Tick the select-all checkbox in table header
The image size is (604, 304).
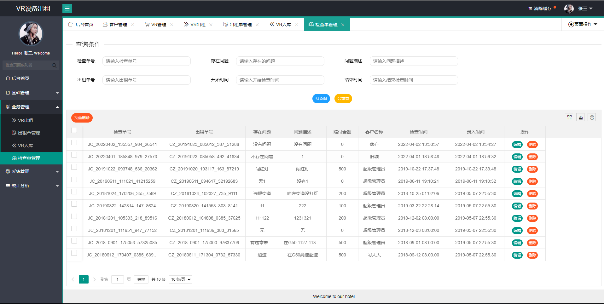pyautogui.click(x=74, y=130)
